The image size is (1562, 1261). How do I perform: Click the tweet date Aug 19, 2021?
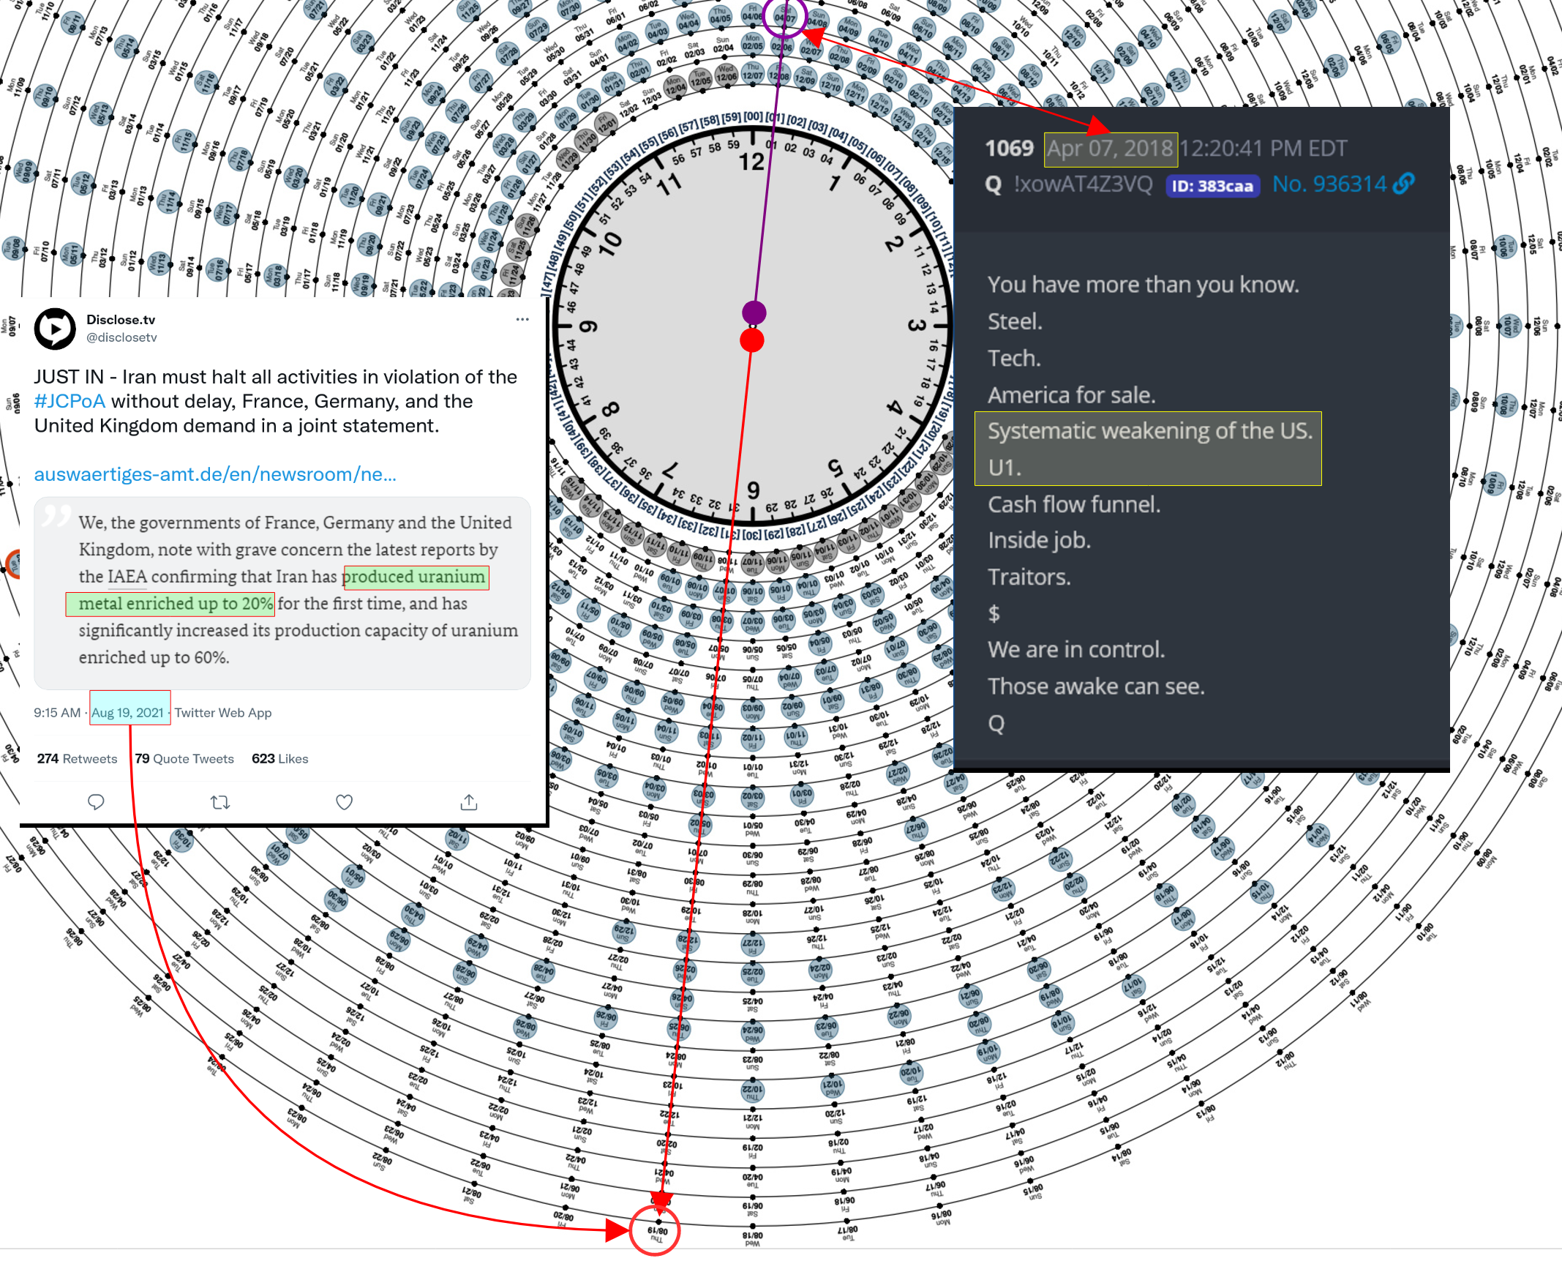(x=128, y=713)
